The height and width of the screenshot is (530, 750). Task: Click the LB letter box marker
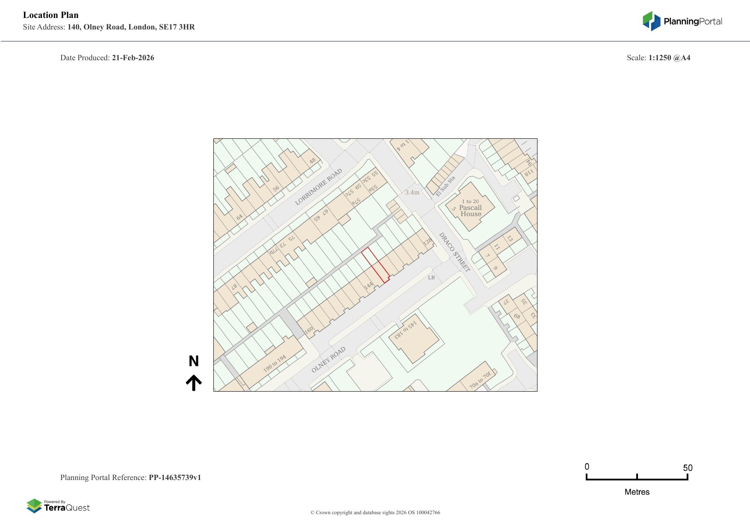[431, 278]
